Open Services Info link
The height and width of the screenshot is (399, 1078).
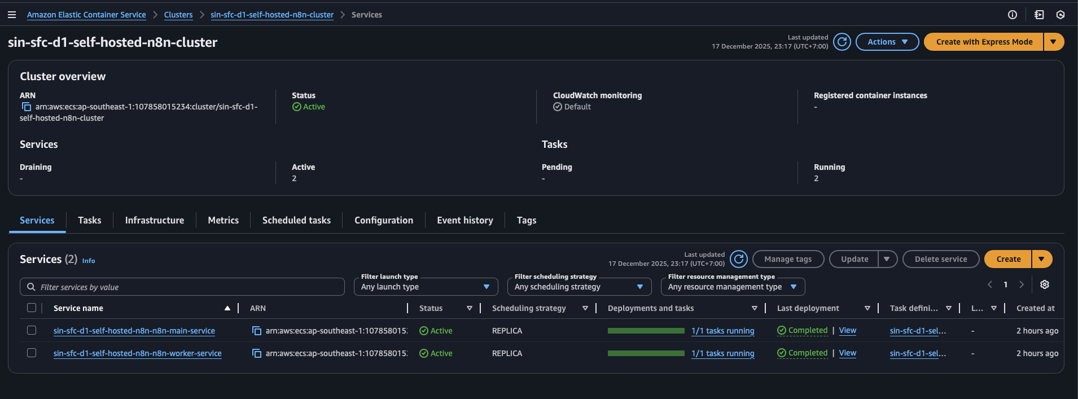pyautogui.click(x=89, y=261)
